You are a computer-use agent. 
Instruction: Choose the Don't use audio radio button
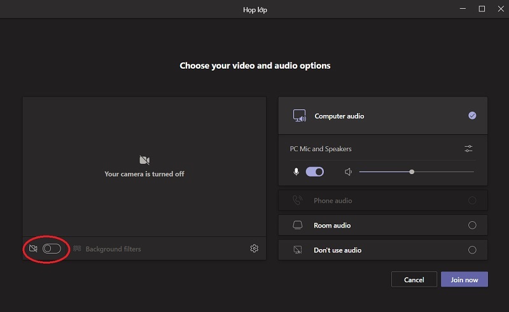point(472,250)
